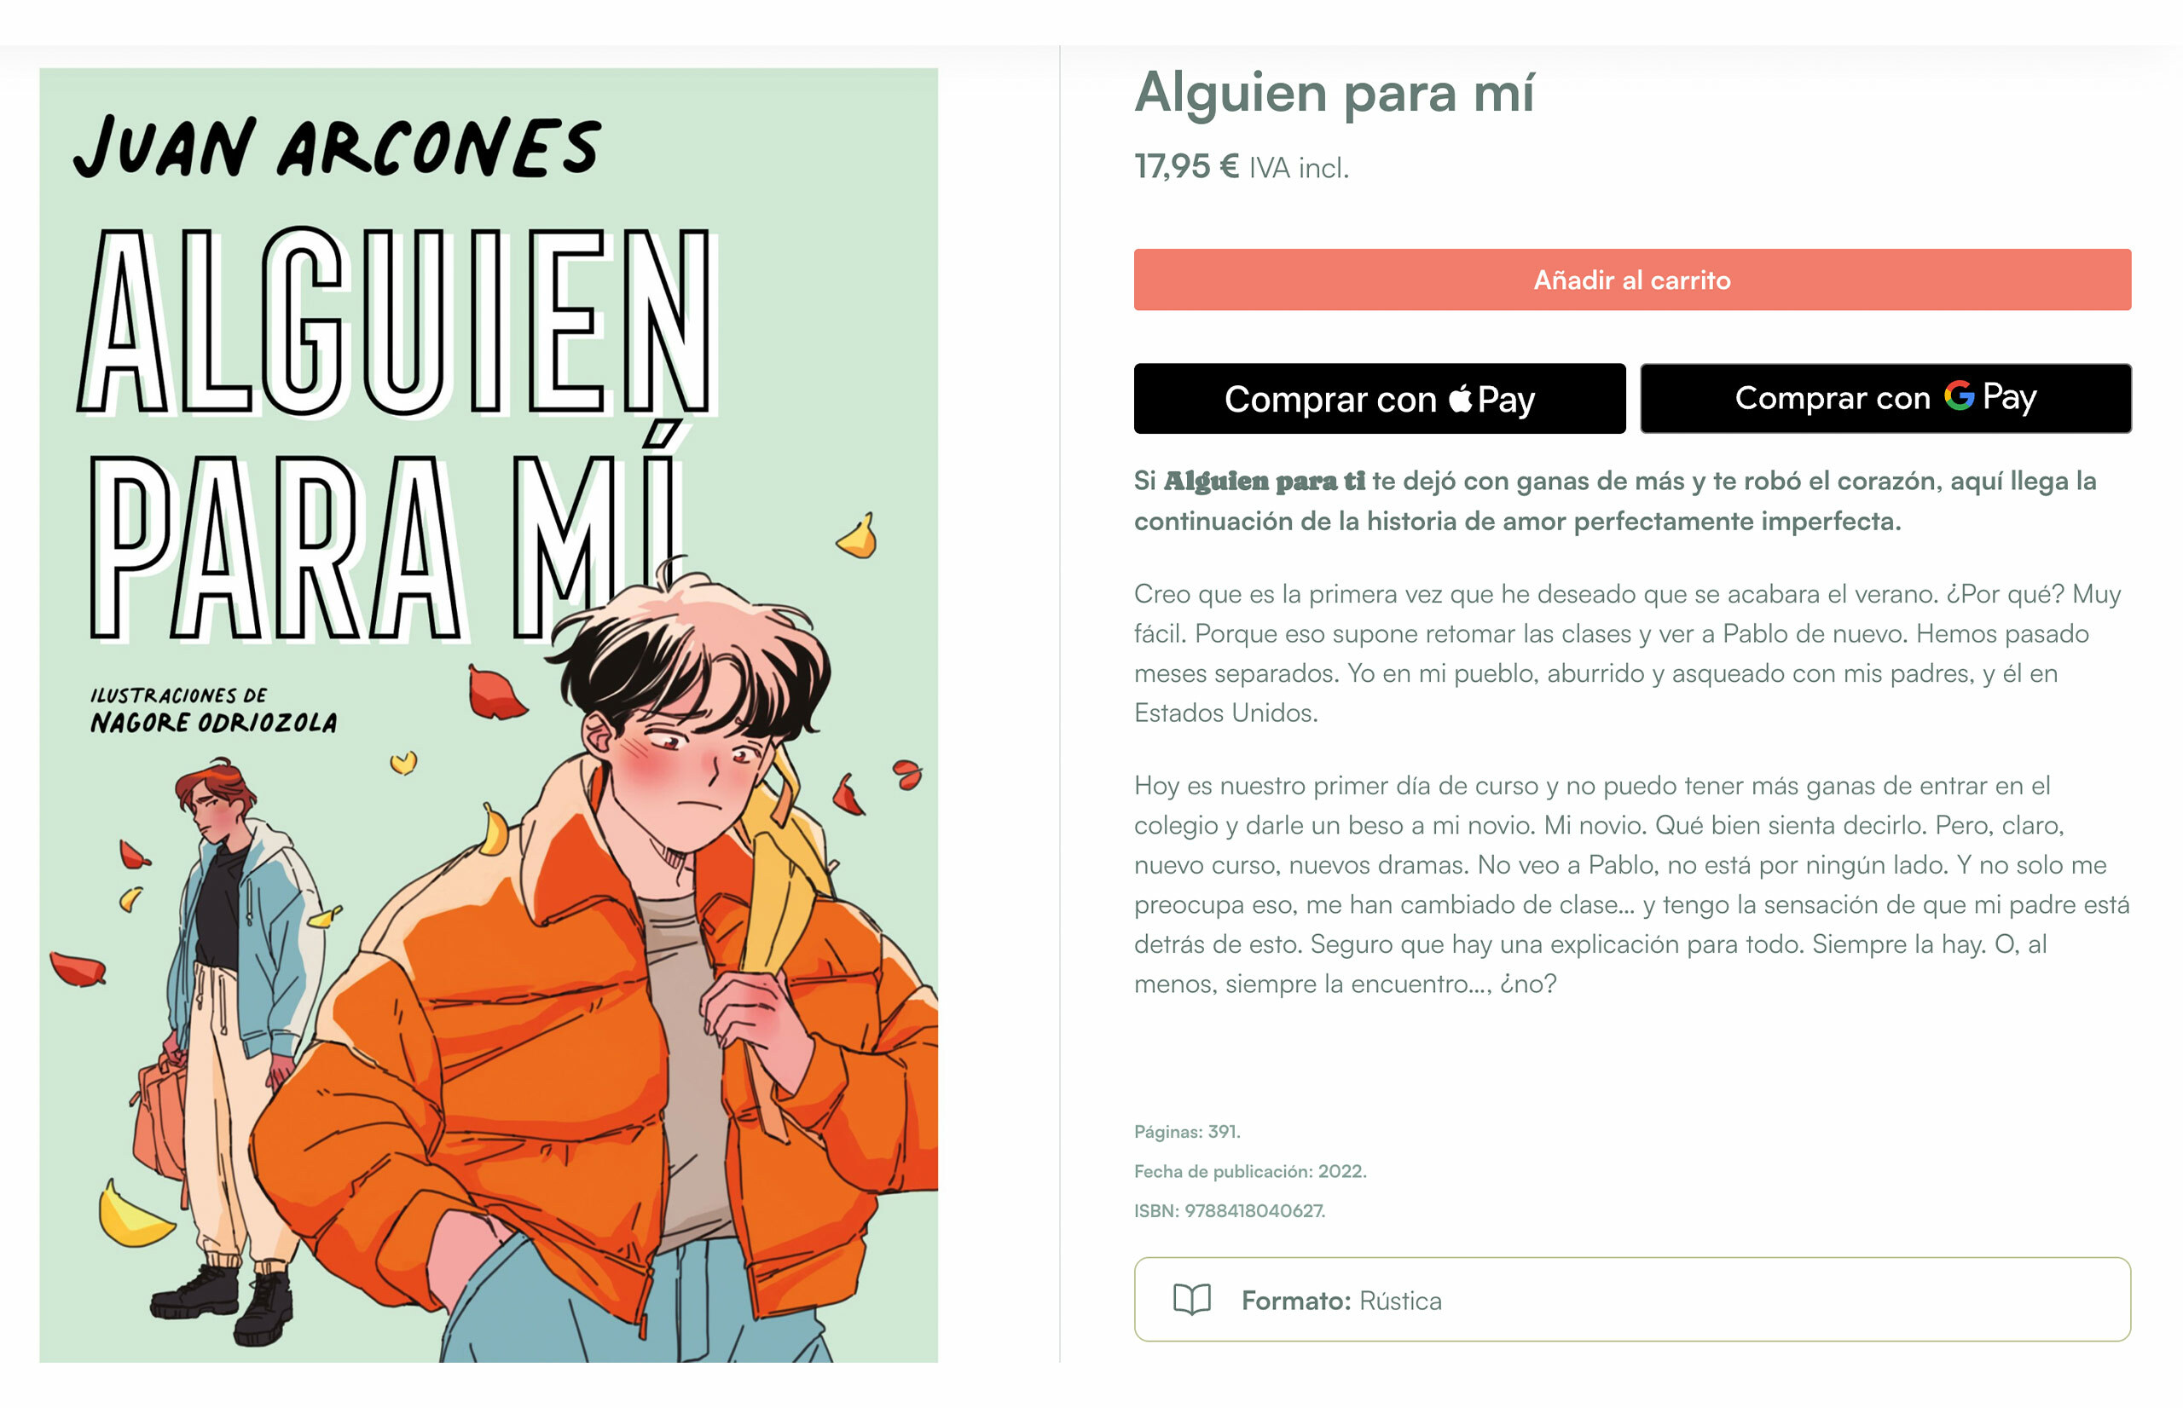The width and height of the screenshot is (2183, 1408).
Task: Click the Alguien para mí product title
Action: click(1335, 92)
